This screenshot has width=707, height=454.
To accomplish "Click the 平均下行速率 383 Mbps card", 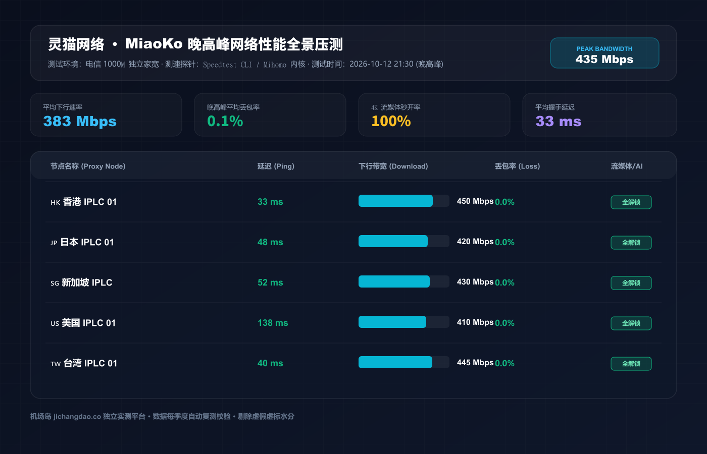I will point(106,115).
